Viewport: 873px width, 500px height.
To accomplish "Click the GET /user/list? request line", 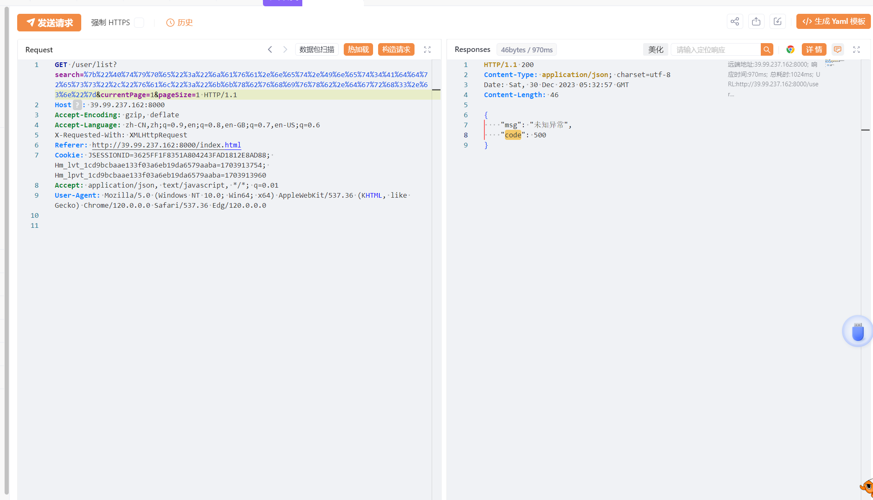I will [x=85, y=64].
